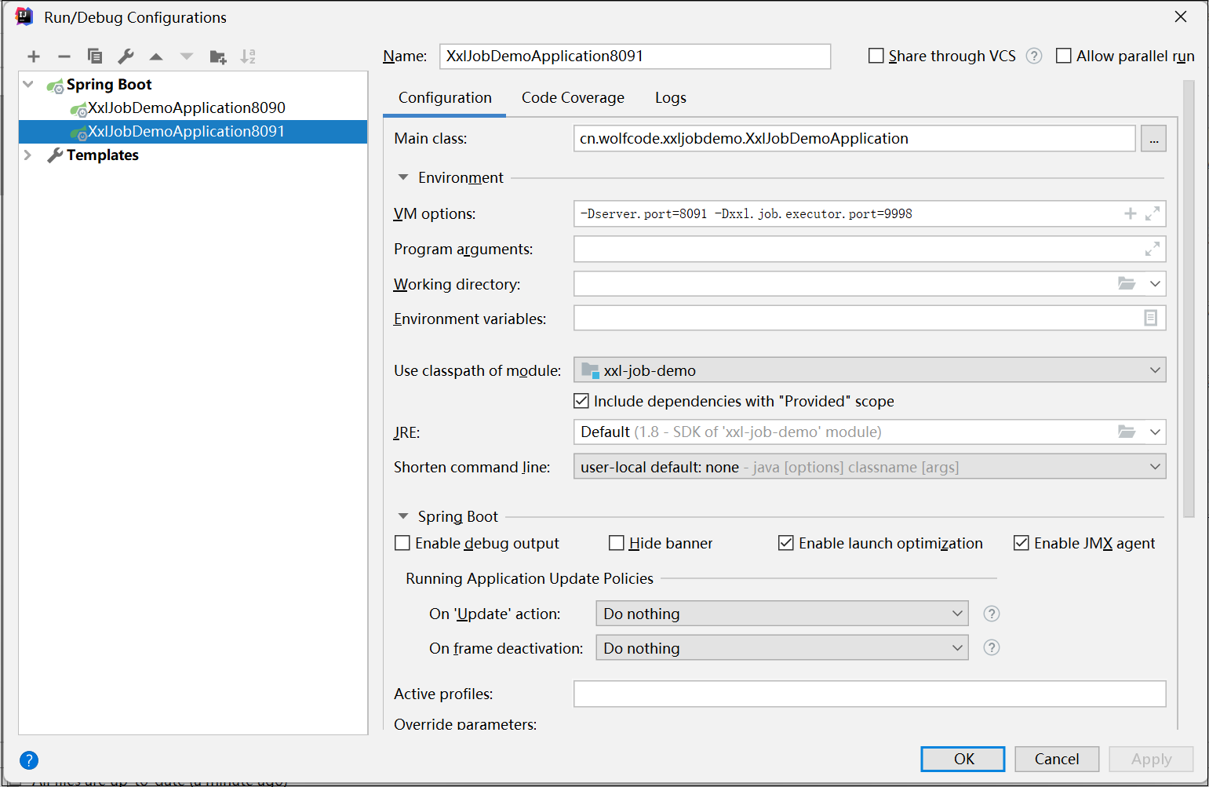Open Use classpath of module dropdown

click(869, 370)
